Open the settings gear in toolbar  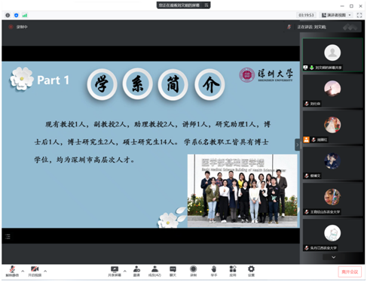point(251,271)
